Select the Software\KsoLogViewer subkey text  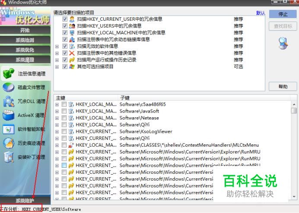[146, 132]
